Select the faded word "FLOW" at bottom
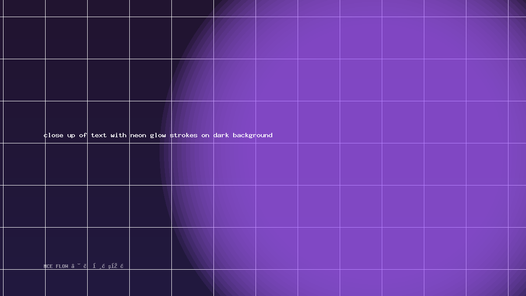This screenshot has width=526, height=296. [x=62, y=266]
